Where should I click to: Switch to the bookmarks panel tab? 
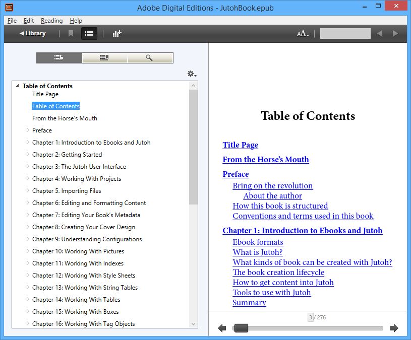(104, 58)
